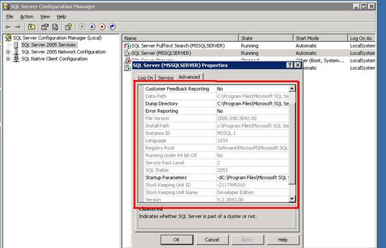Restart the service with the restart icon
This screenshot has width=386, height=248.
[112, 27]
